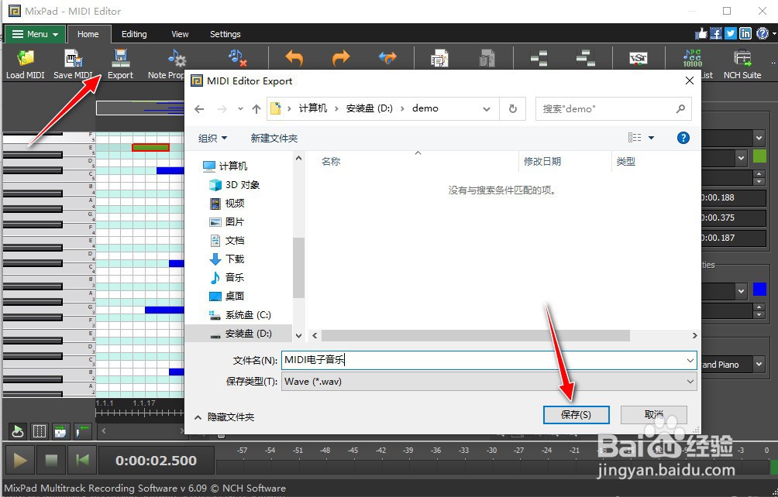
Task: Click the grid icon above the transport
Action: (x=39, y=431)
